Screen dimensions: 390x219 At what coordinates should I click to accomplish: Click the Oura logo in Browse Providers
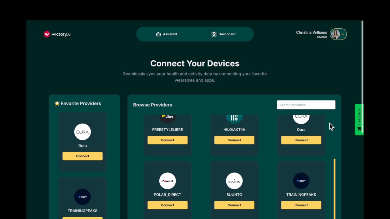301,119
